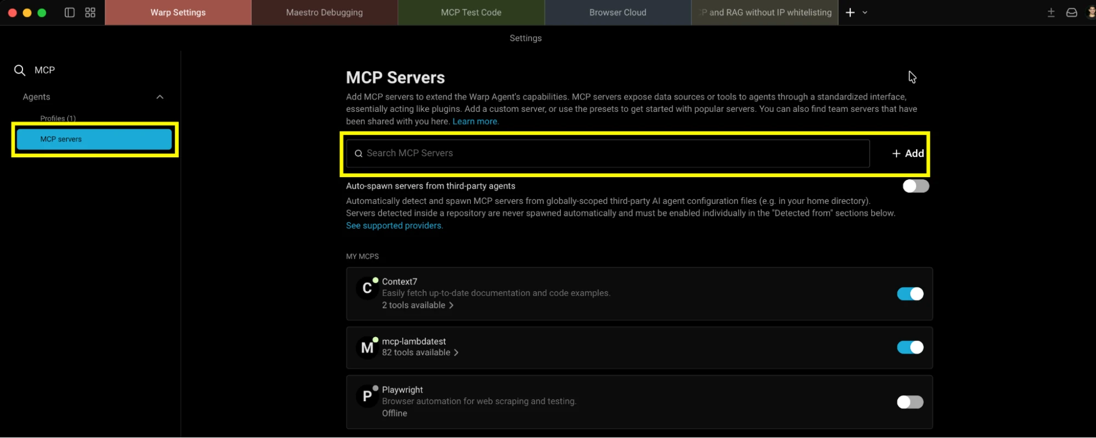Viewport: 1096px width, 438px height.
Task: Click the mcp-lambdatest server avatar icon
Action: [x=367, y=348]
